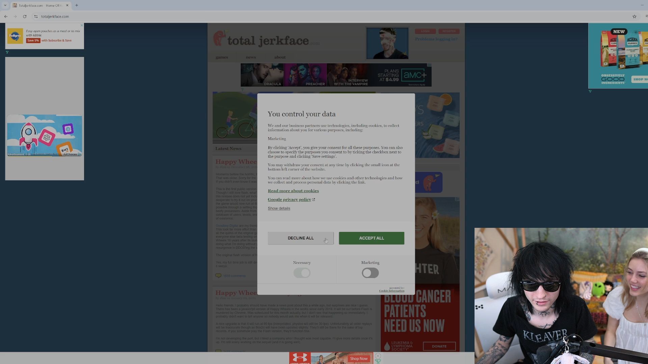Open Read more about cookies link
The width and height of the screenshot is (648, 364).
[x=293, y=191]
